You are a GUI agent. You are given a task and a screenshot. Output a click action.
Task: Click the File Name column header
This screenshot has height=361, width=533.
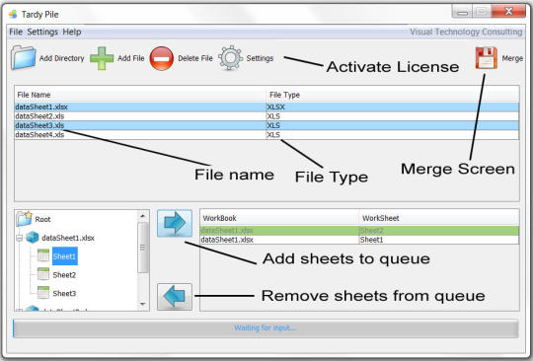[140, 95]
